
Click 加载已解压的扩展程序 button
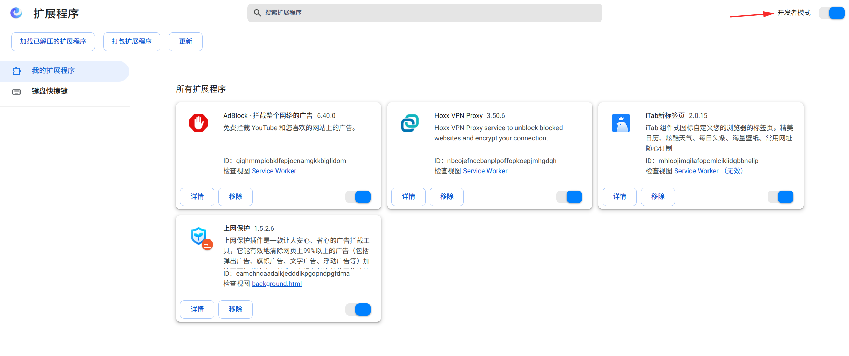click(x=53, y=42)
